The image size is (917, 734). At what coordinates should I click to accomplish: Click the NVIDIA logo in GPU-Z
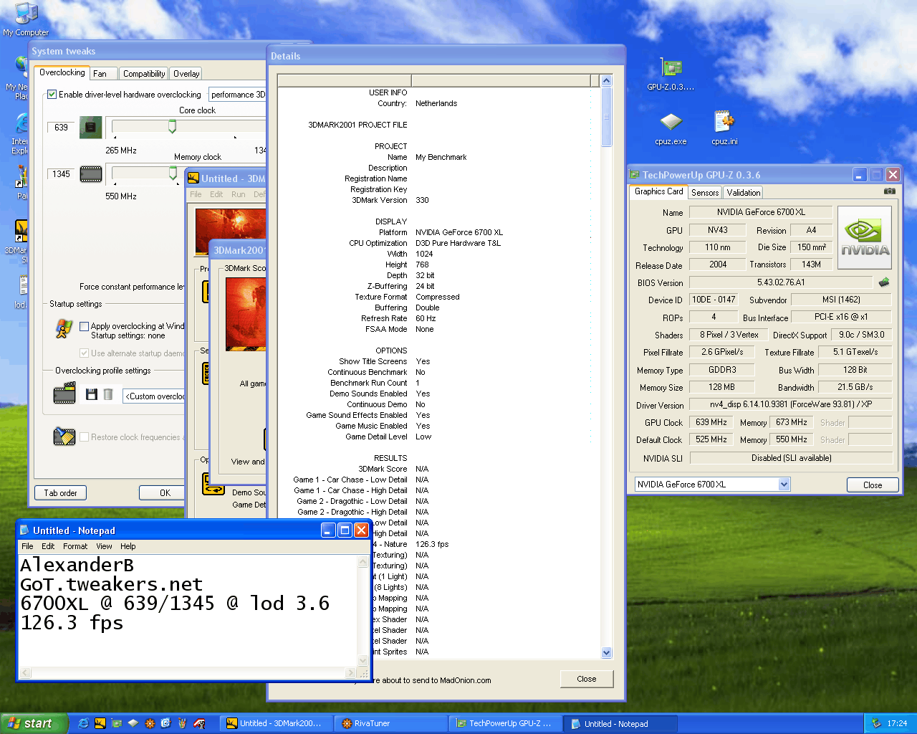coord(864,237)
